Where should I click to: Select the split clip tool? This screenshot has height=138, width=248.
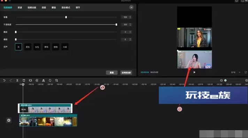(x=17, y=80)
